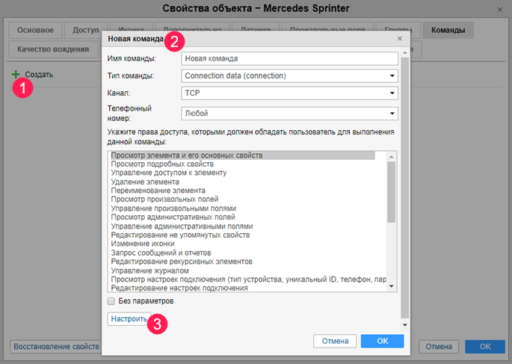Close the New command dialog
This screenshot has height=364, width=512.
coord(399,38)
